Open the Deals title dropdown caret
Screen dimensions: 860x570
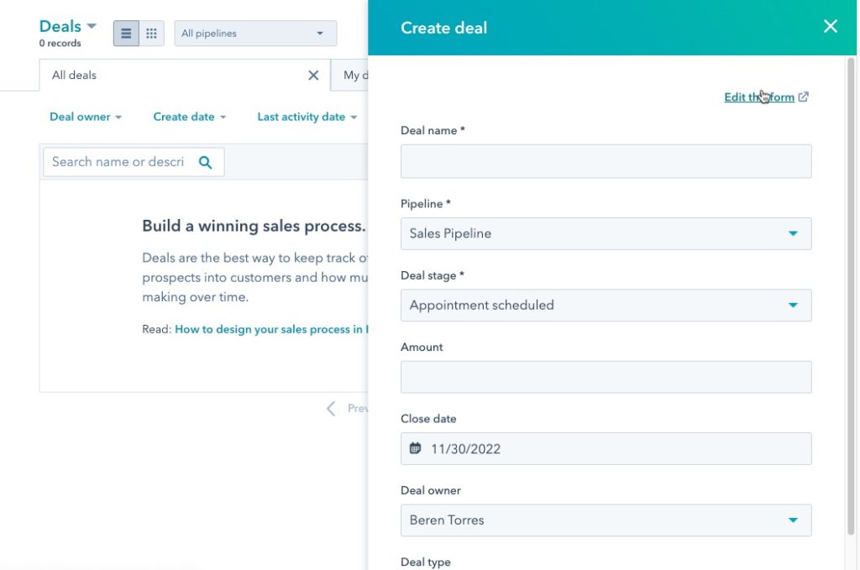pyautogui.click(x=92, y=25)
